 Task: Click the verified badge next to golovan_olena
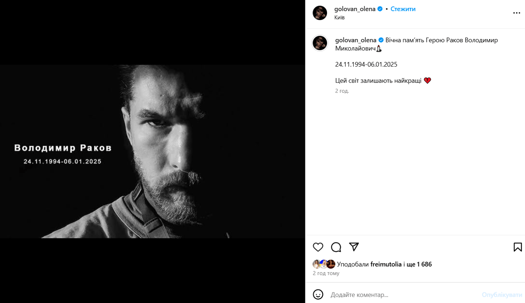(x=380, y=8)
